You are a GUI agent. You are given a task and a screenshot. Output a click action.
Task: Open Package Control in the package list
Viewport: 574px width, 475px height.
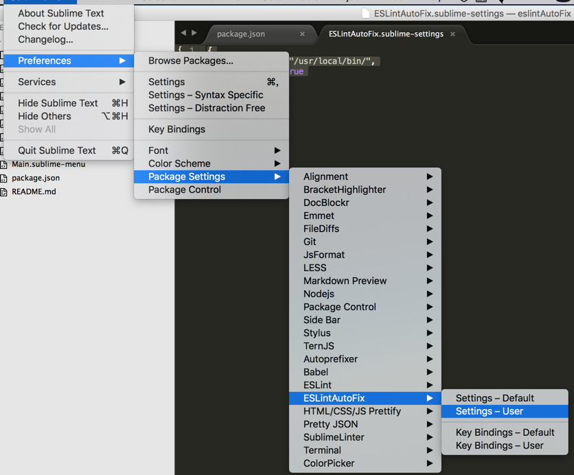(365, 307)
